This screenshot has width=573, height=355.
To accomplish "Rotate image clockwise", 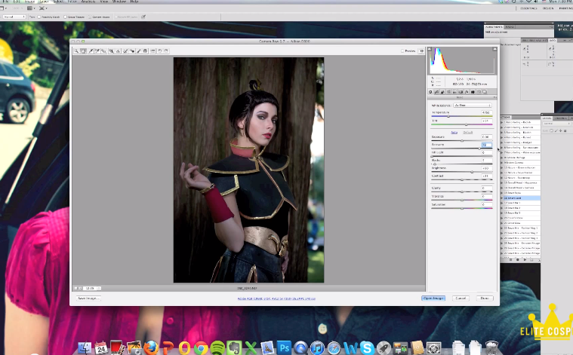I will [x=166, y=50].
